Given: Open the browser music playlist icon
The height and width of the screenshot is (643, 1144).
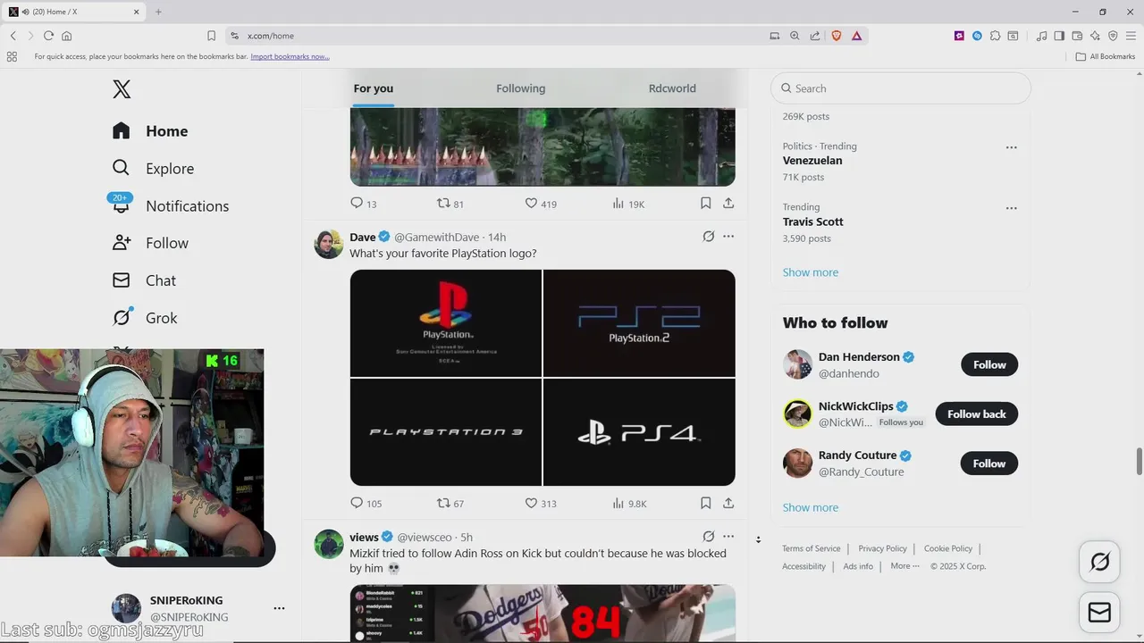Looking at the screenshot, I should click(1041, 36).
